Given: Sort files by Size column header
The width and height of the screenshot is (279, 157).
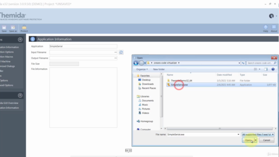Looking at the screenshot, I should pyautogui.click(x=269, y=75).
